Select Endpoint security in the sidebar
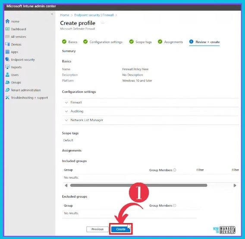Screen dimensions: 245x239 (x=23, y=59)
